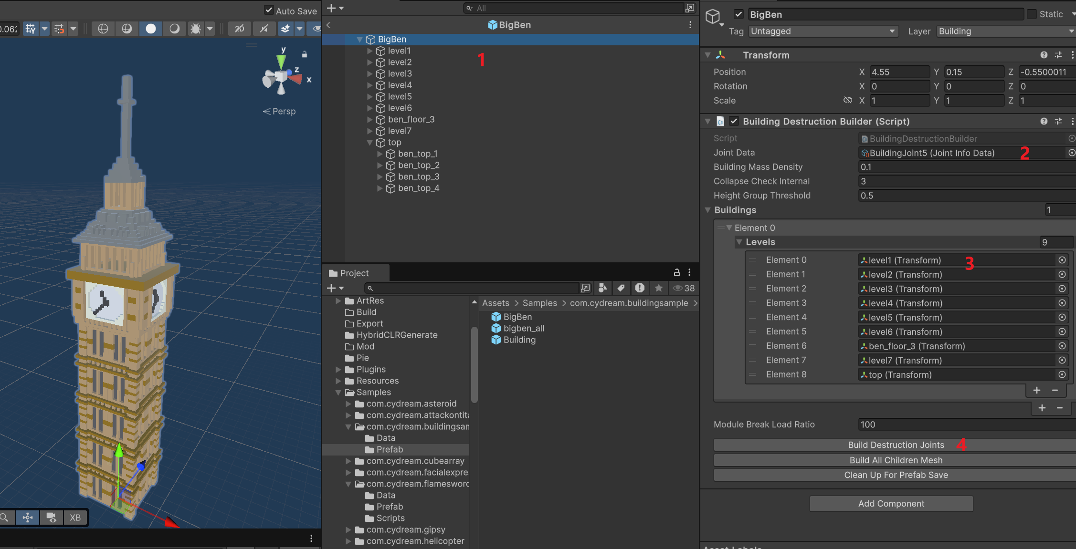Toggle the grid visibility button (Y axis)
The width and height of the screenshot is (1076, 549).
(31, 29)
